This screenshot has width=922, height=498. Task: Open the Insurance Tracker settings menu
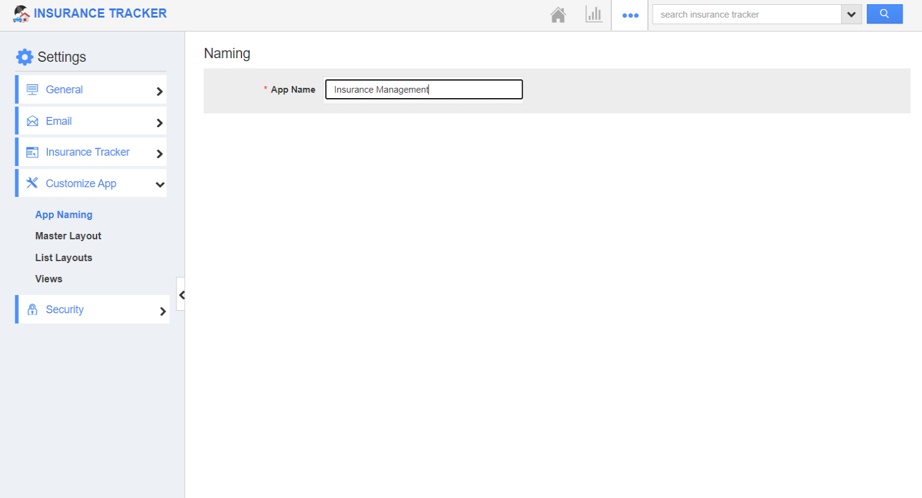pos(91,152)
